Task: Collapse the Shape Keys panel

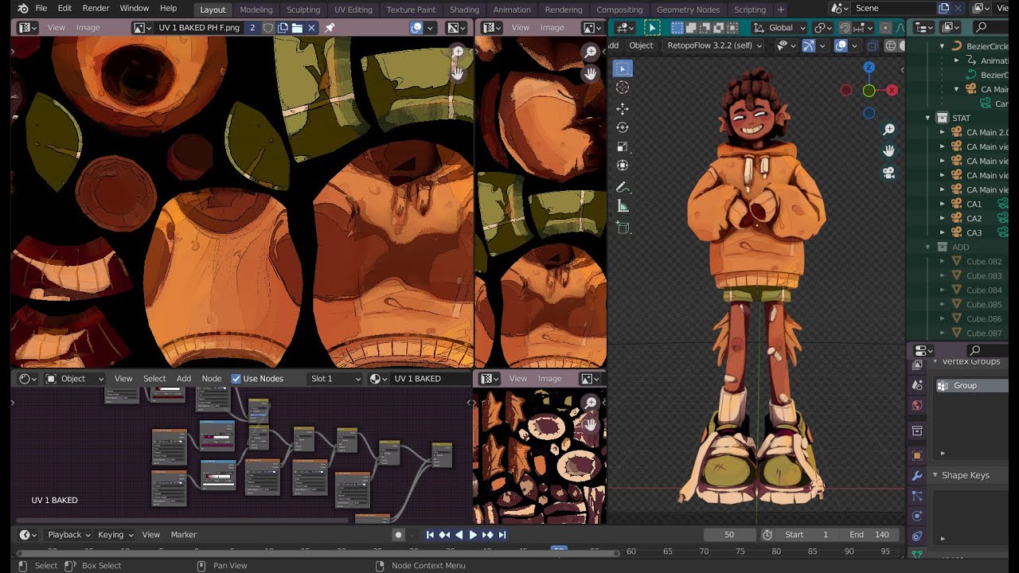Action: point(935,475)
